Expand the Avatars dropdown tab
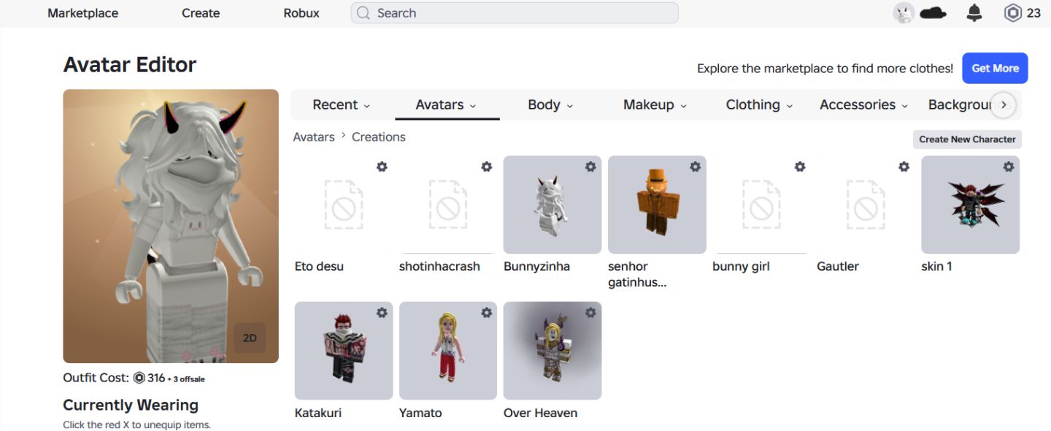Image resolution: width=1051 pixels, height=431 pixels. (x=446, y=105)
